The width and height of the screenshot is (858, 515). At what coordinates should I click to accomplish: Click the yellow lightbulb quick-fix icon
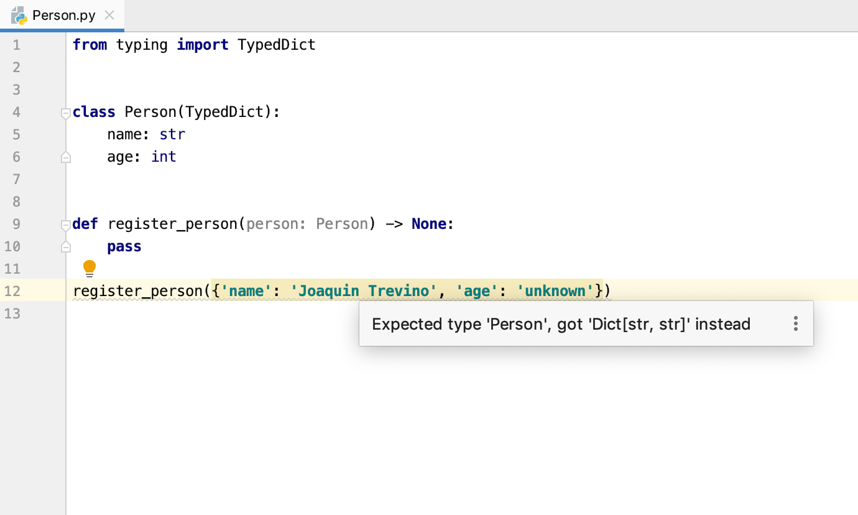[90, 268]
